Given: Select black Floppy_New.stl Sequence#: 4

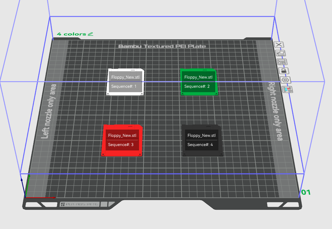Looking at the screenshot, I should pos(202,140).
